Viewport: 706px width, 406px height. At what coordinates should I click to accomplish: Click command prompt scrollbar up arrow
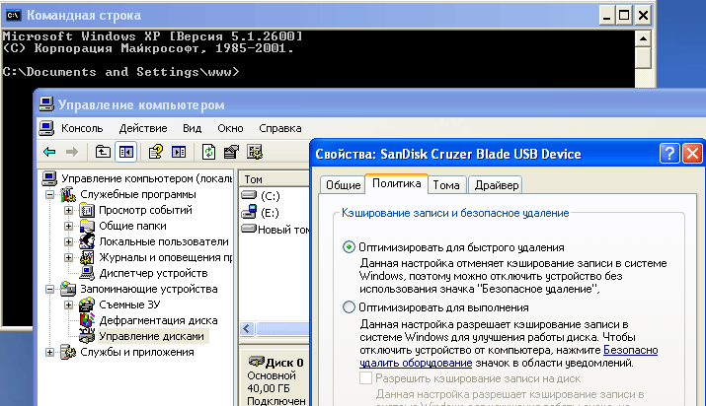[643, 38]
